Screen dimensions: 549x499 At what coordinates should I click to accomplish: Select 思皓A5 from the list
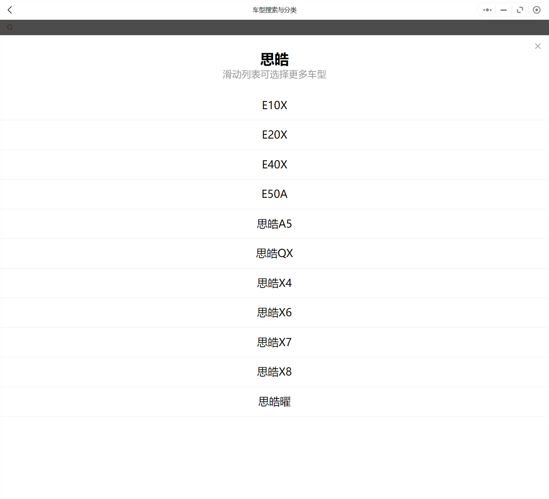point(274,224)
